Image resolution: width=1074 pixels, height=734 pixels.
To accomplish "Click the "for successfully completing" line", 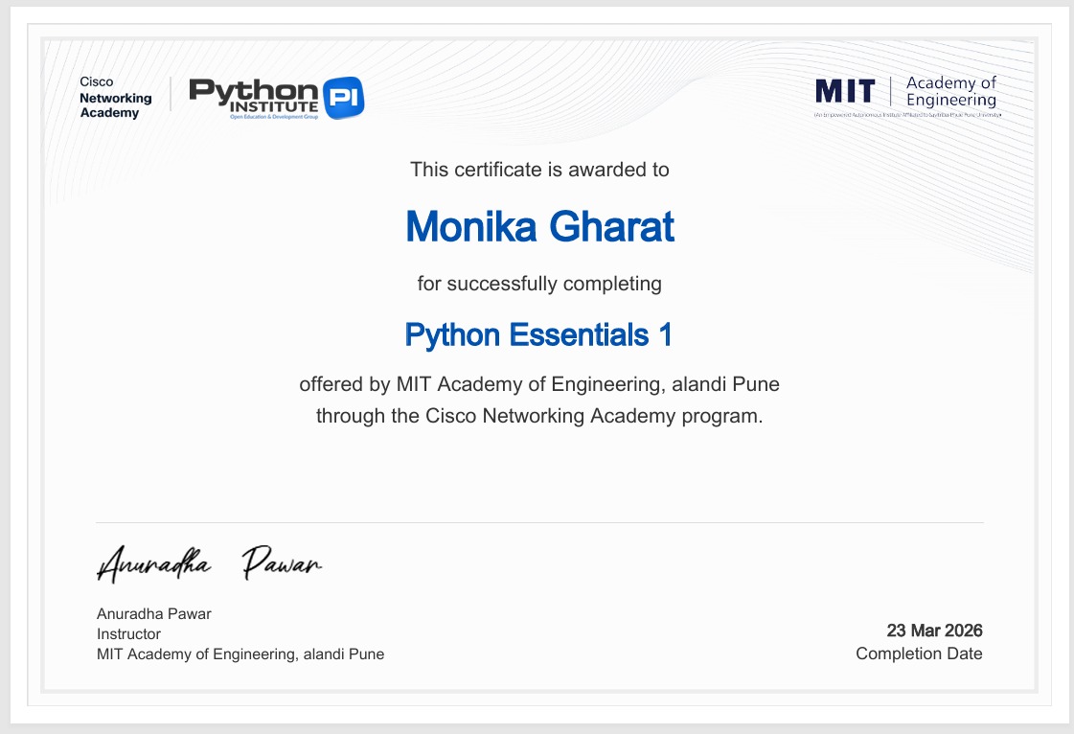I will coord(539,284).
